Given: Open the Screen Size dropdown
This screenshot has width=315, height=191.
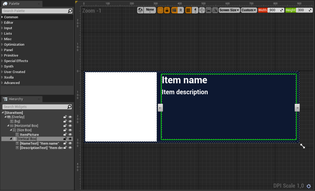Looking at the screenshot, I should (x=229, y=10).
